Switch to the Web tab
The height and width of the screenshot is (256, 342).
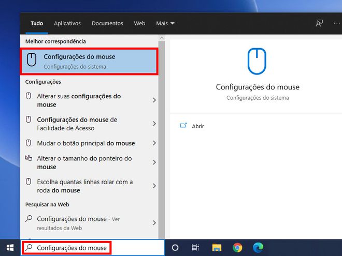(139, 23)
